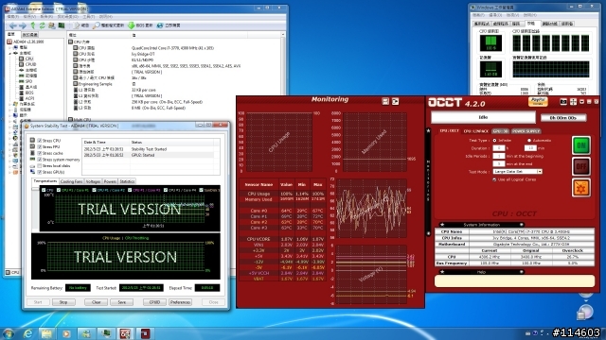Viewport: 606px width, 340px height.
Task: Select SPD item in AIDA64 tree
Action: point(26,81)
